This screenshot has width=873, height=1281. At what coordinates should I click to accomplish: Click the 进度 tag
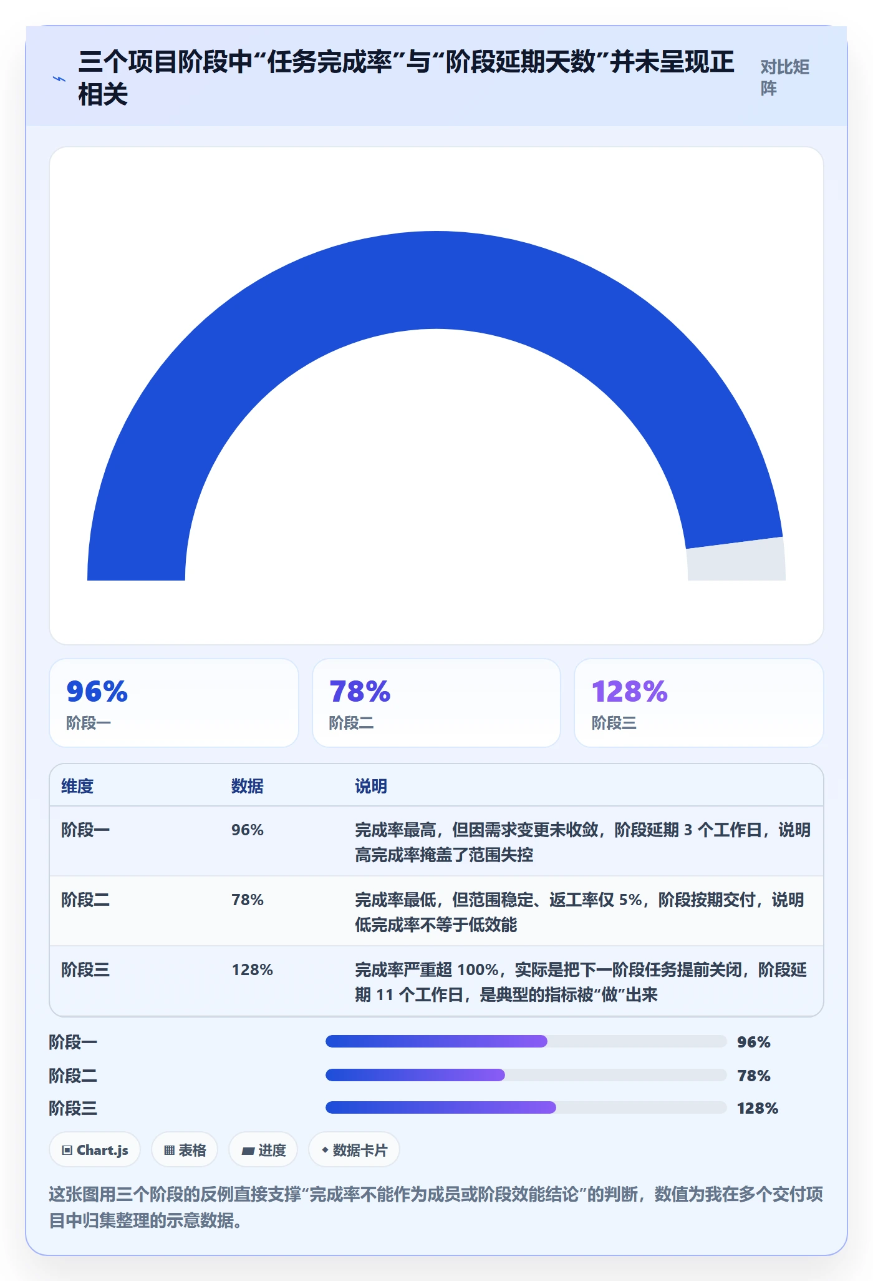tap(263, 1150)
